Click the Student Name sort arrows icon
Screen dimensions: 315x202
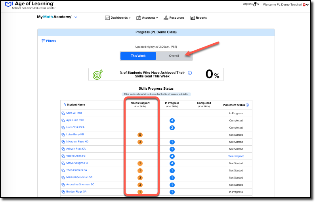pyautogui.click(x=65, y=104)
